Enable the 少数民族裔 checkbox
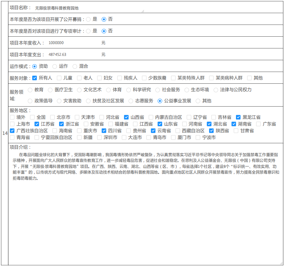The width and height of the screenshot is (285, 267). pyautogui.click(x=144, y=78)
